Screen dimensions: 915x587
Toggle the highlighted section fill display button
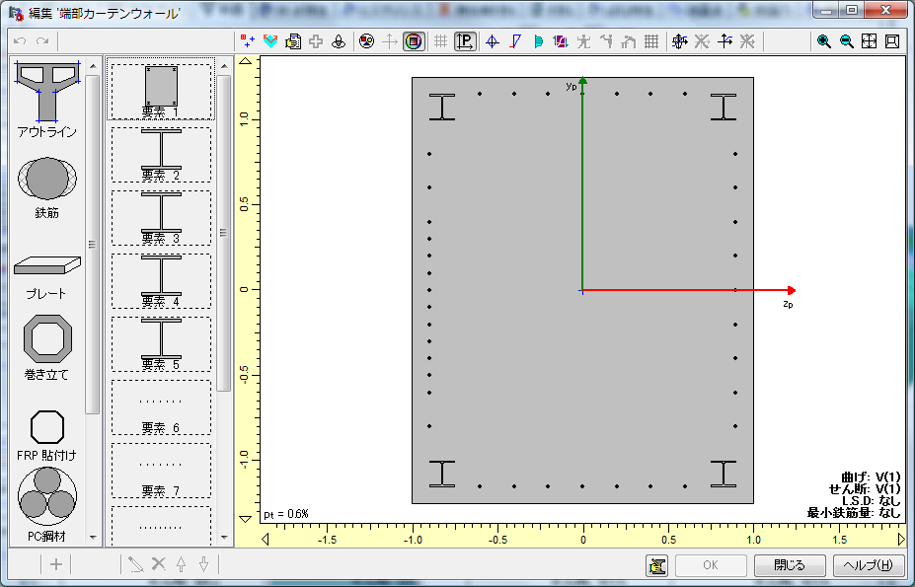coord(414,41)
